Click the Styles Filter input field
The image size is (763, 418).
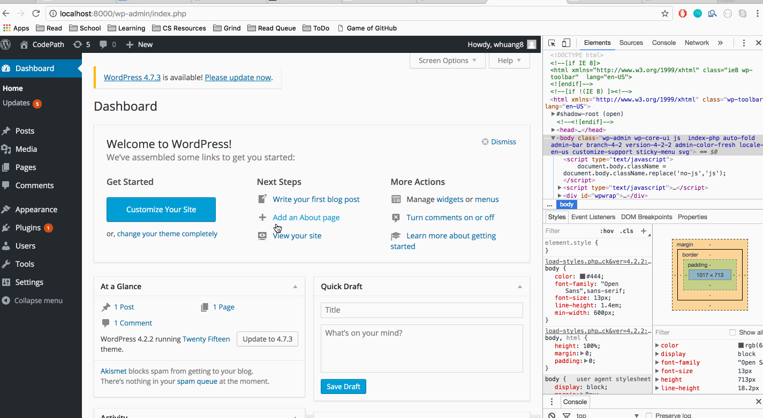[570, 231]
